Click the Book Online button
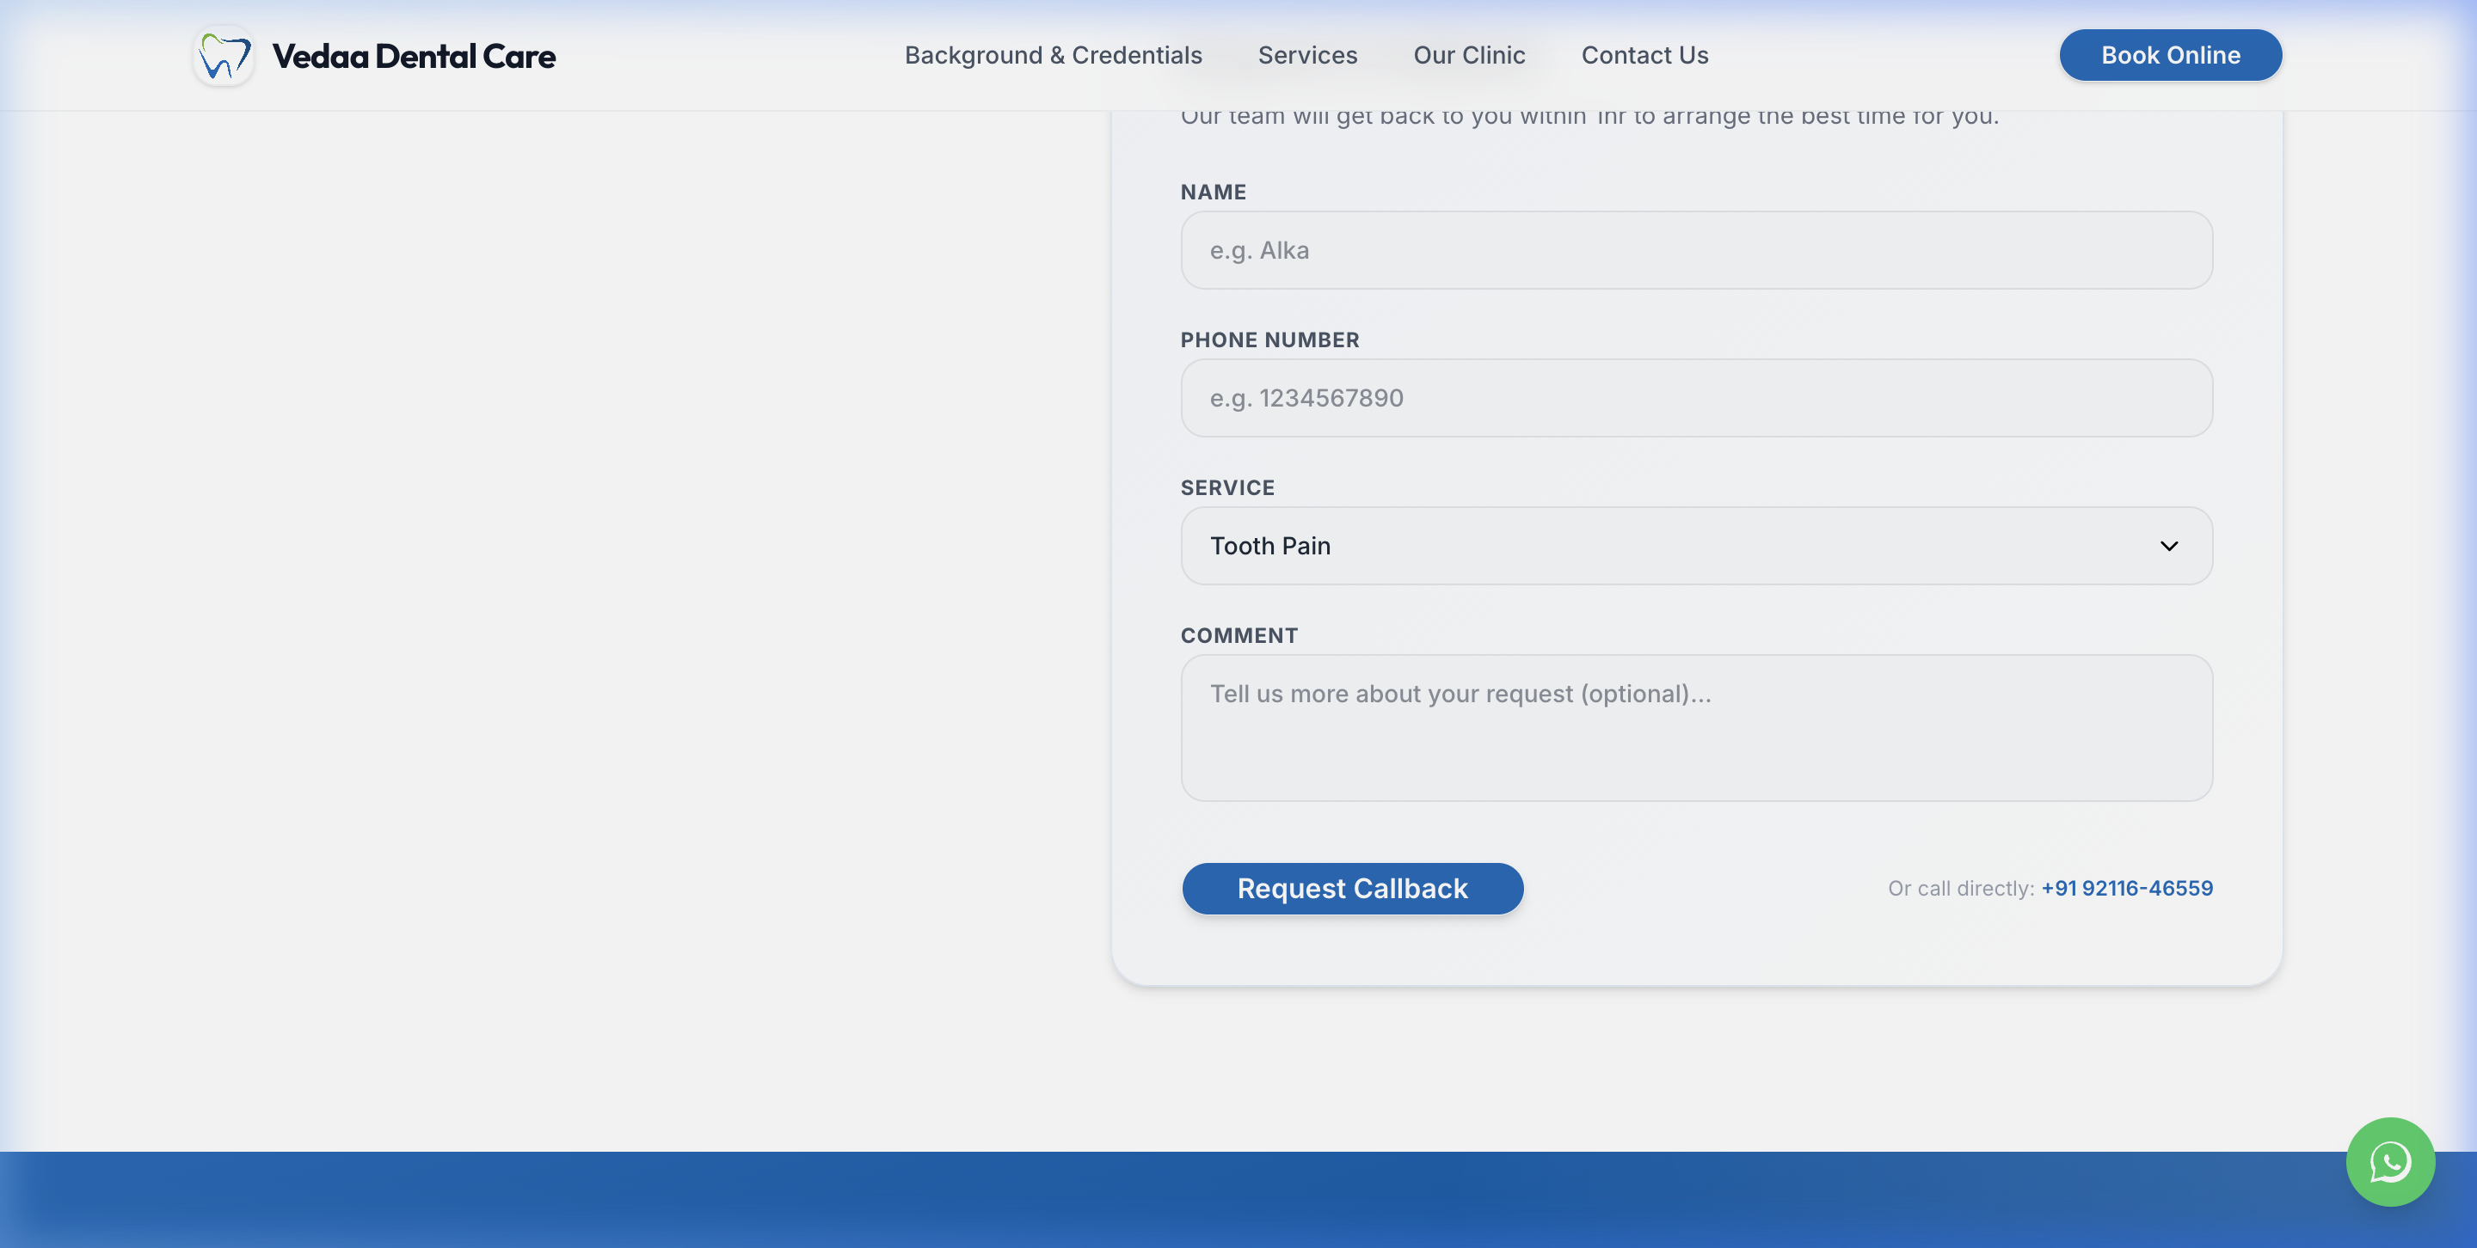The height and width of the screenshot is (1248, 2477). coord(2170,56)
